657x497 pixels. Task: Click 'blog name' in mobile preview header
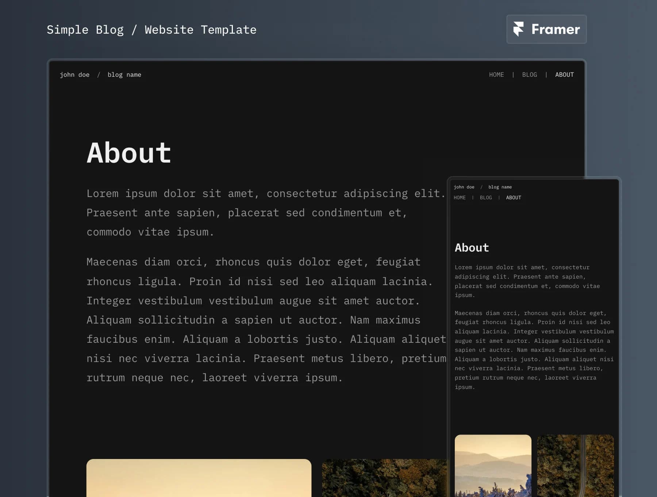[x=500, y=187]
